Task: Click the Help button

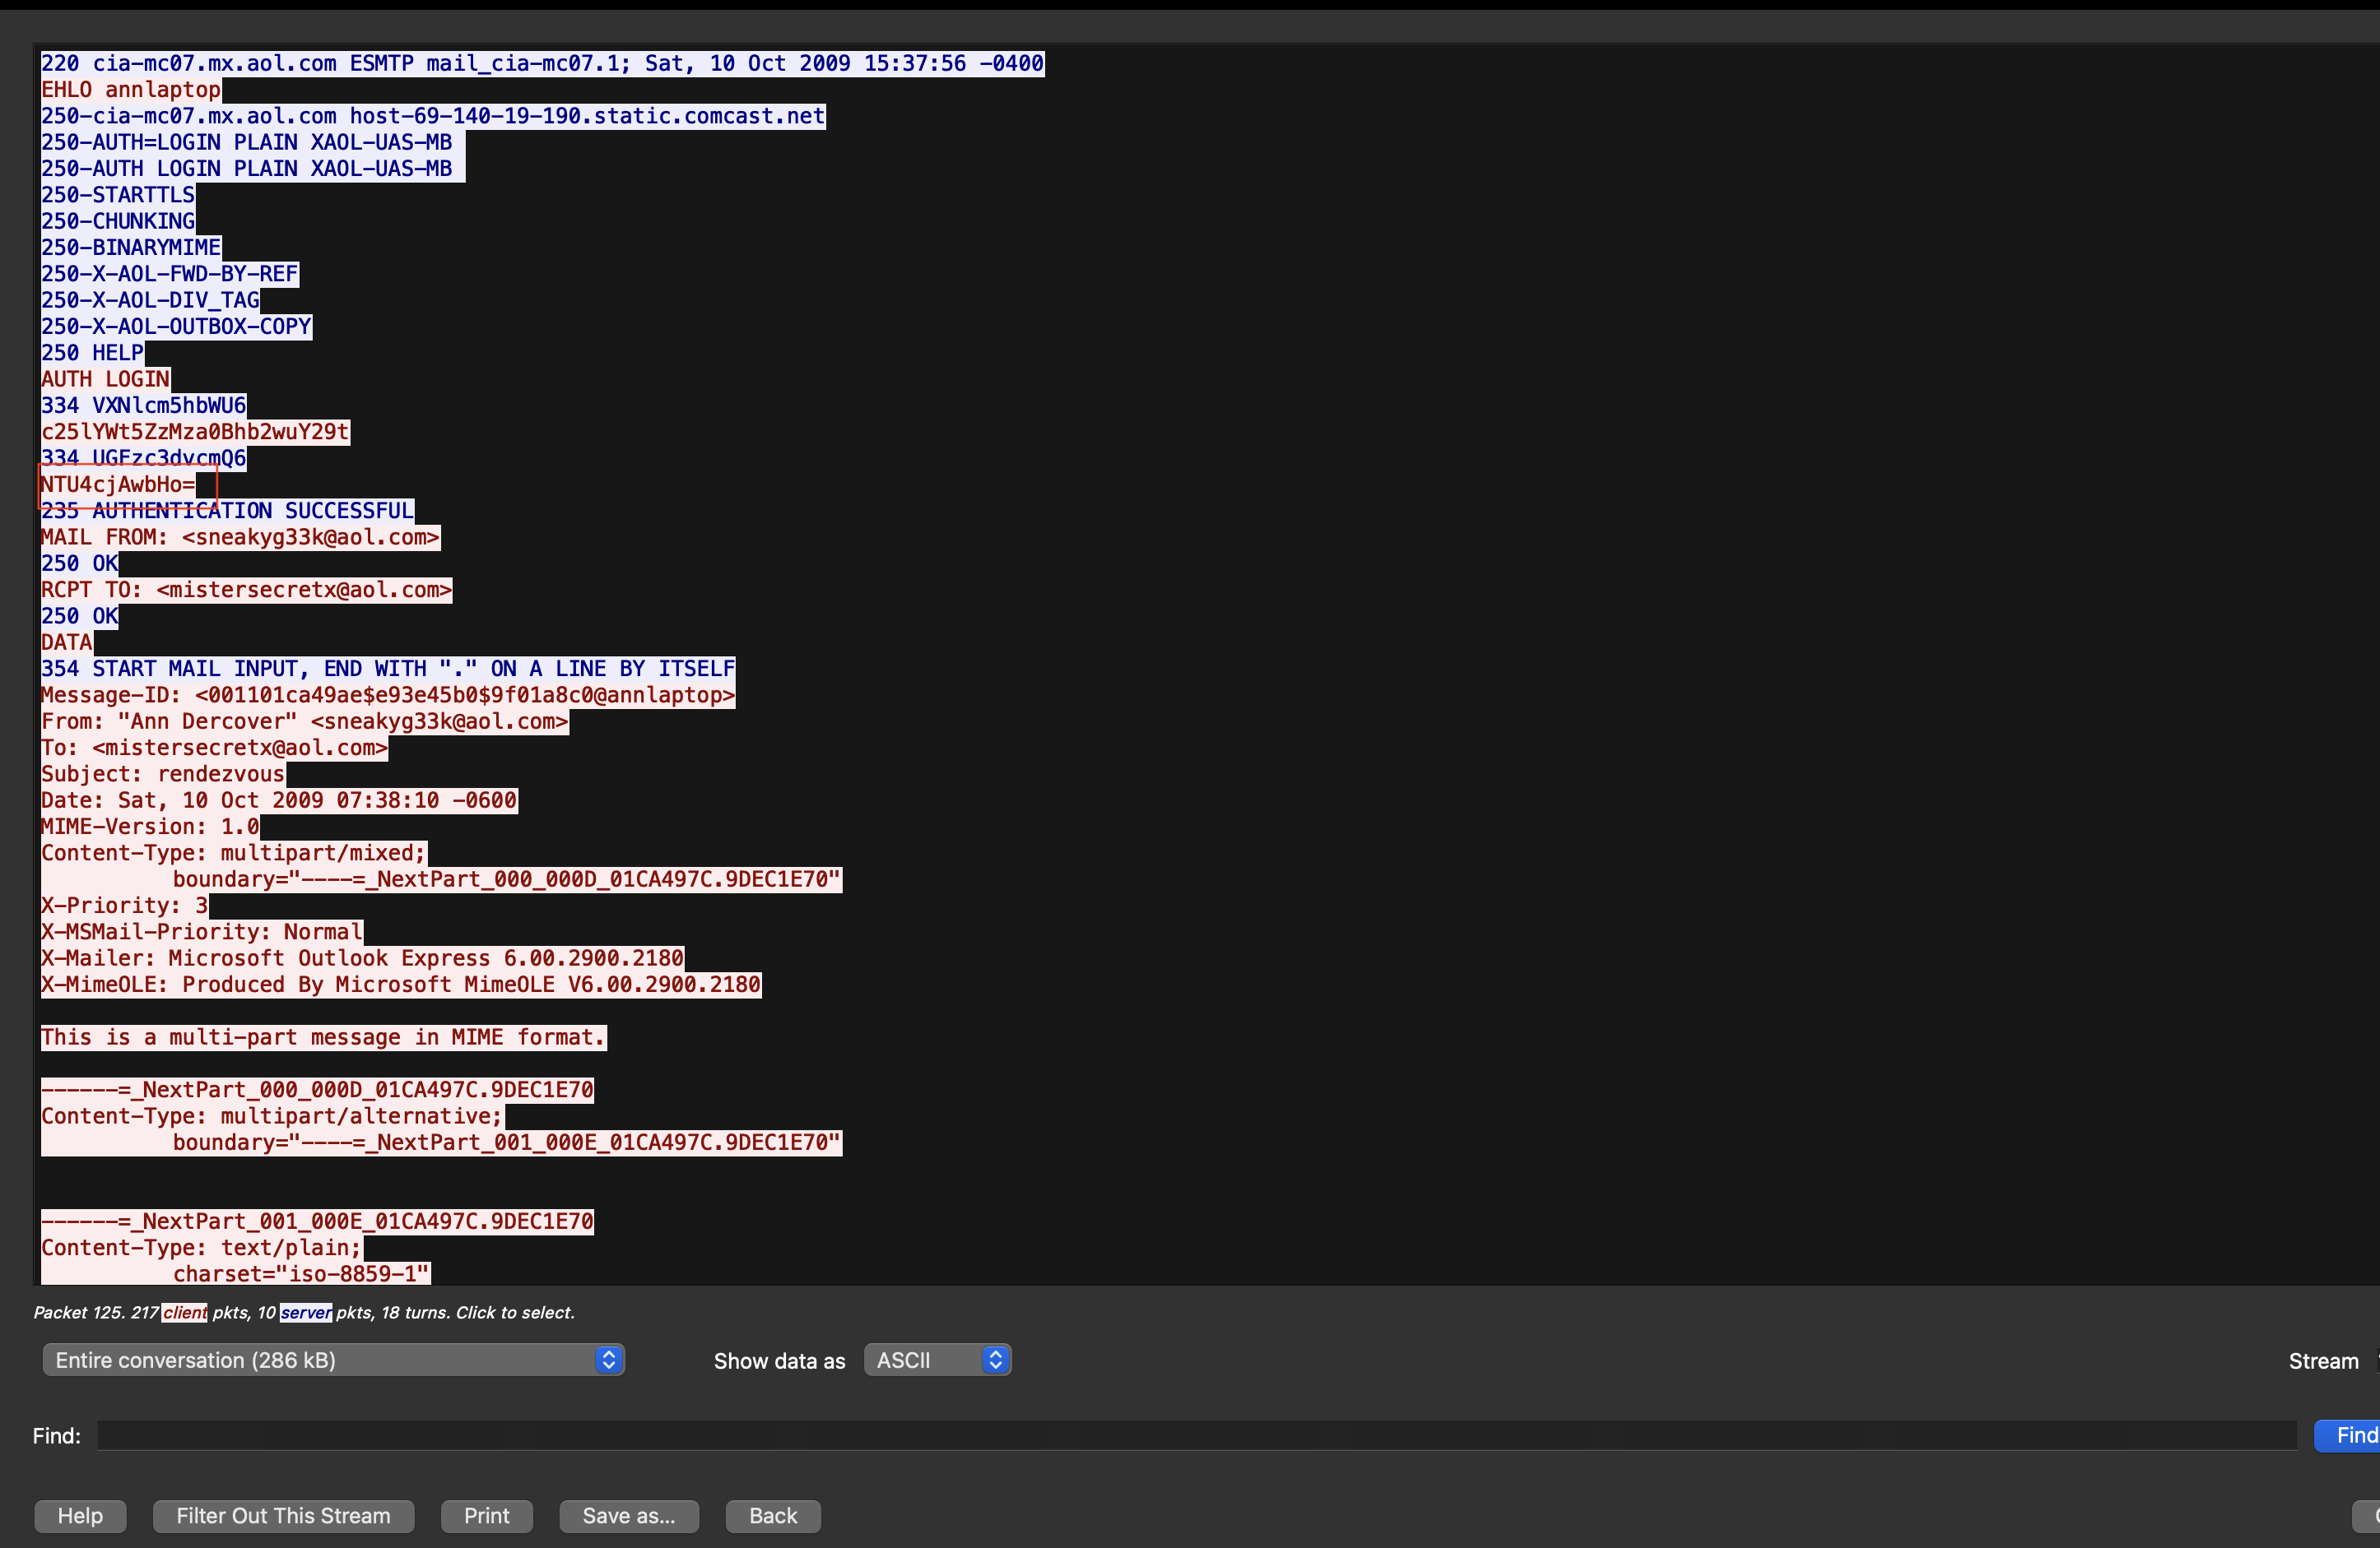Action: point(80,1516)
